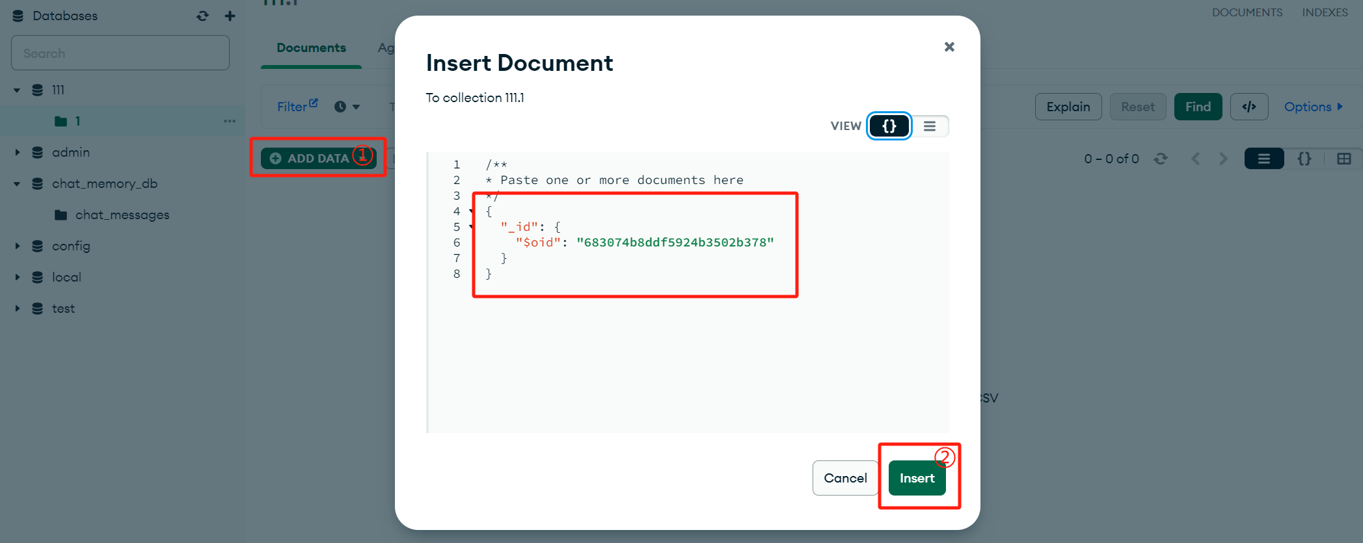Image resolution: width=1363 pixels, height=543 pixels.
Task: Expand the test database
Action: point(17,308)
